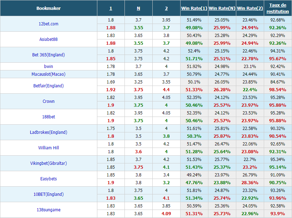
Task: Select the 50.43% win rate cell
Action: tap(194, 36)
